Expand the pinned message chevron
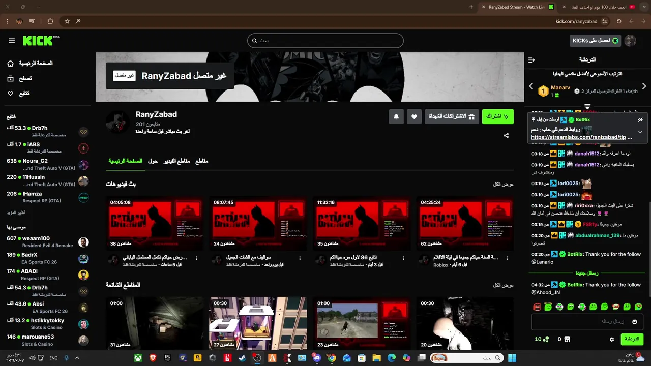This screenshot has height=366, width=651. pyautogui.click(x=640, y=132)
